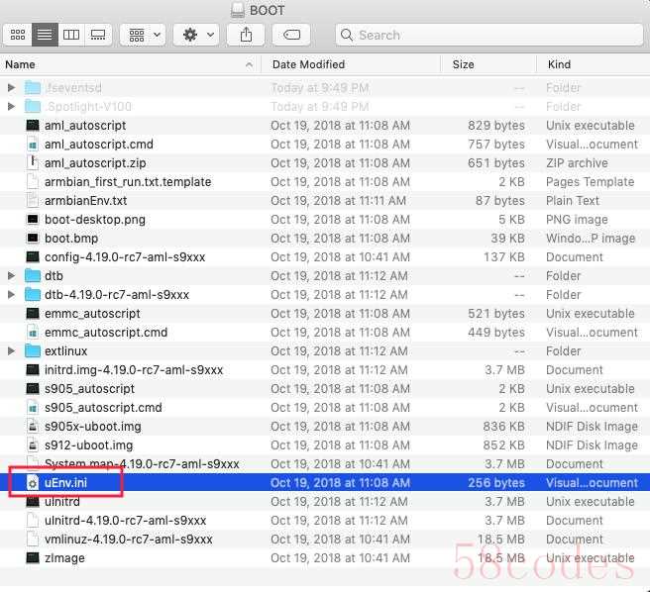Image resolution: width=650 pixels, height=592 pixels.
Task: Switch to icon view in toolbar
Action: [x=17, y=35]
